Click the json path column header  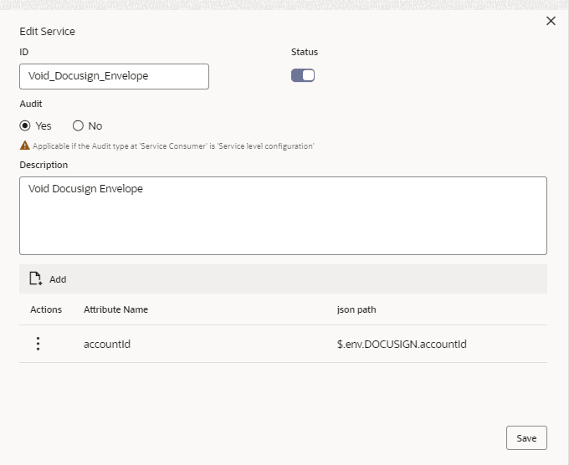356,309
